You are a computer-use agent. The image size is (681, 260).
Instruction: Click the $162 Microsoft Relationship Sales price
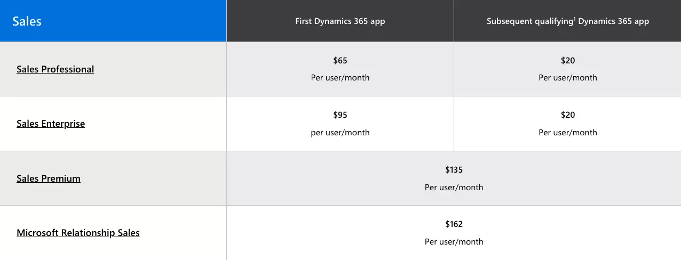(x=454, y=224)
